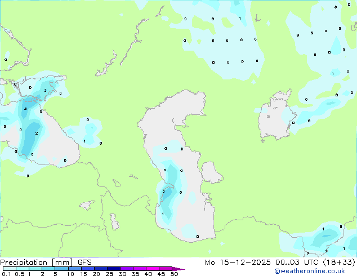
Task: Click the 10–15 mm legend color box
Action: [75, 269]
